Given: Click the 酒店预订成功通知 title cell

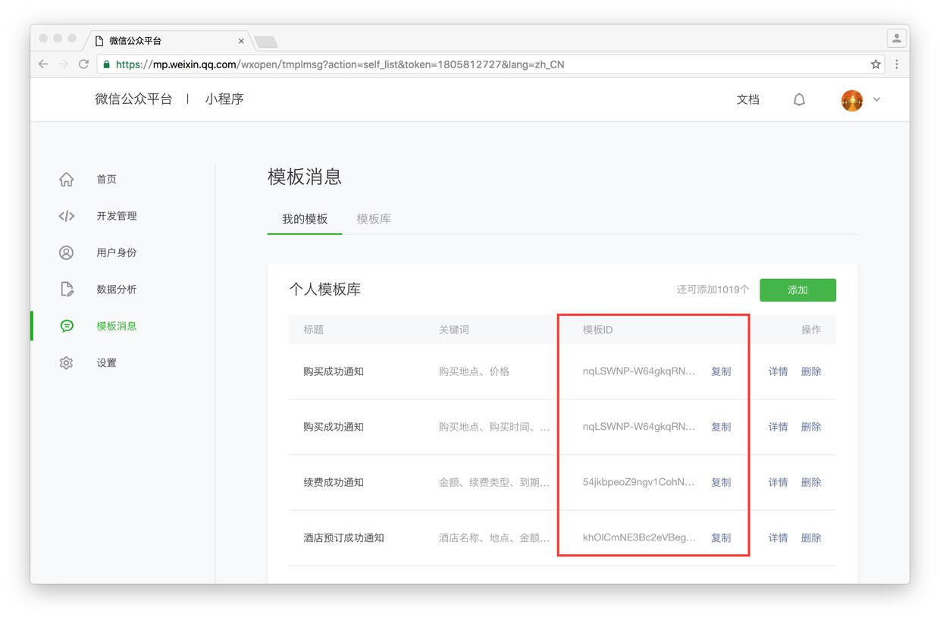Looking at the screenshot, I should pyautogui.click(x=343, y=537).
